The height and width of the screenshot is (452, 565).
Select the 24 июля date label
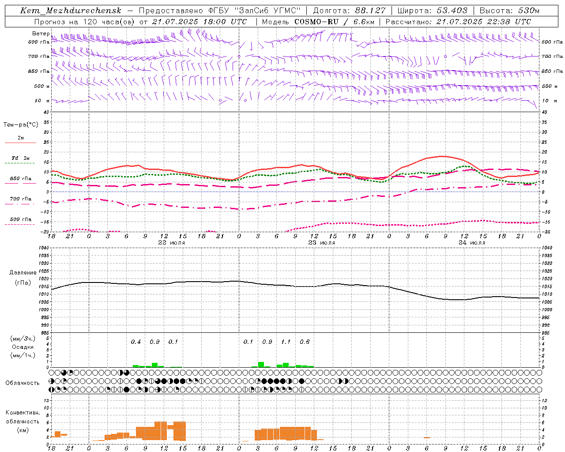472,243
